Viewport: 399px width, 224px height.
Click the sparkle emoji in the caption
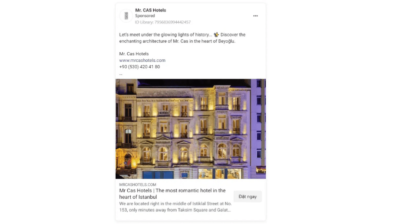(x=216, y=35)
